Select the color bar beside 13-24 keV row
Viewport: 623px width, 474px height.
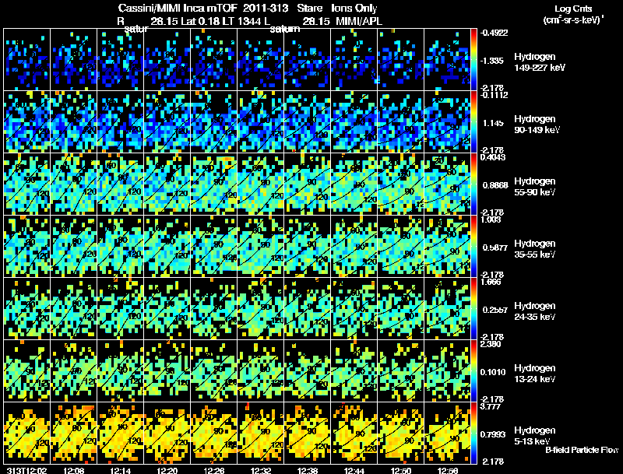(473, 371)
